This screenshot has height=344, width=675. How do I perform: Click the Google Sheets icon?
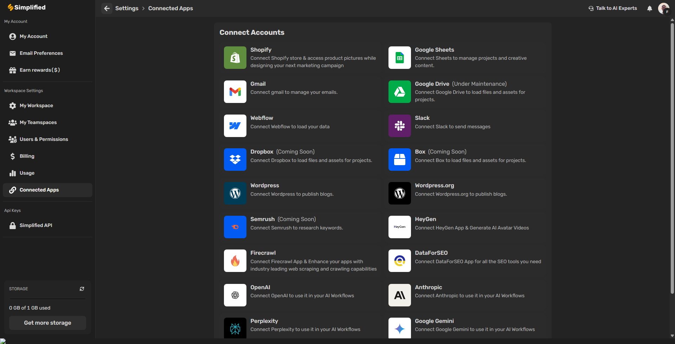click(399, 58)
